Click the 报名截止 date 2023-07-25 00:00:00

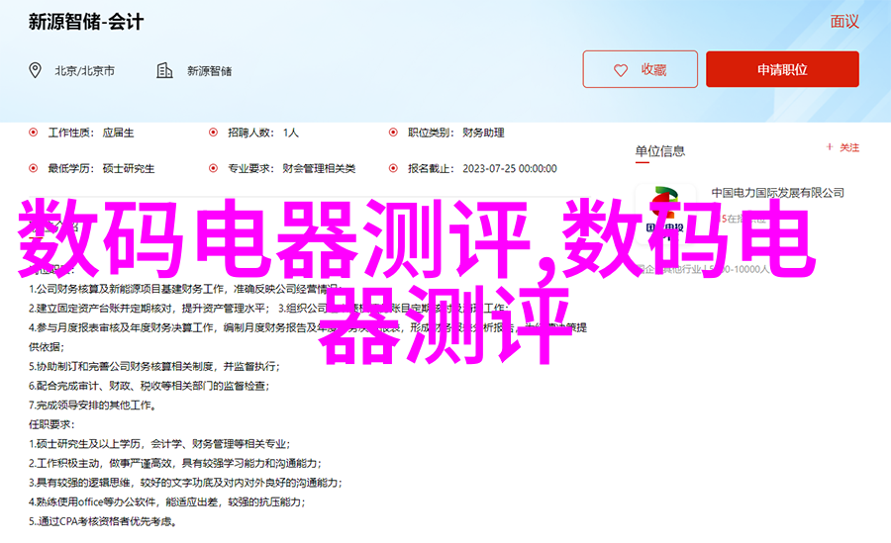point(510,169)
